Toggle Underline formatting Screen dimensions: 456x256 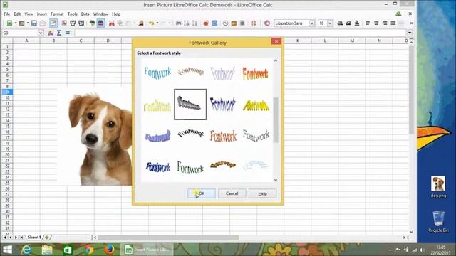(356, 23)
